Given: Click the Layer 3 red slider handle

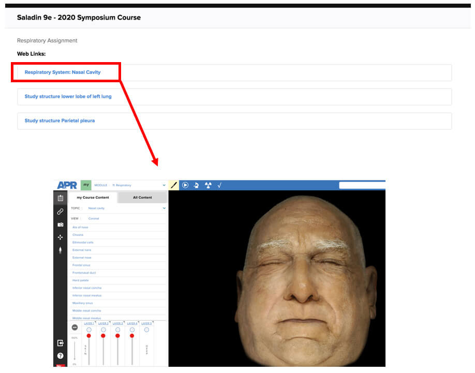Looking at the screenshot, I should pyautogui.click(x=118, y=336).
